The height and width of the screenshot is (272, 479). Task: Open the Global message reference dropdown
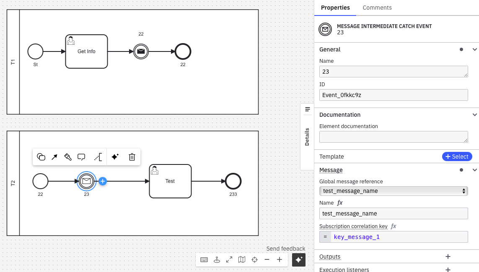click(x=394, y=191)
